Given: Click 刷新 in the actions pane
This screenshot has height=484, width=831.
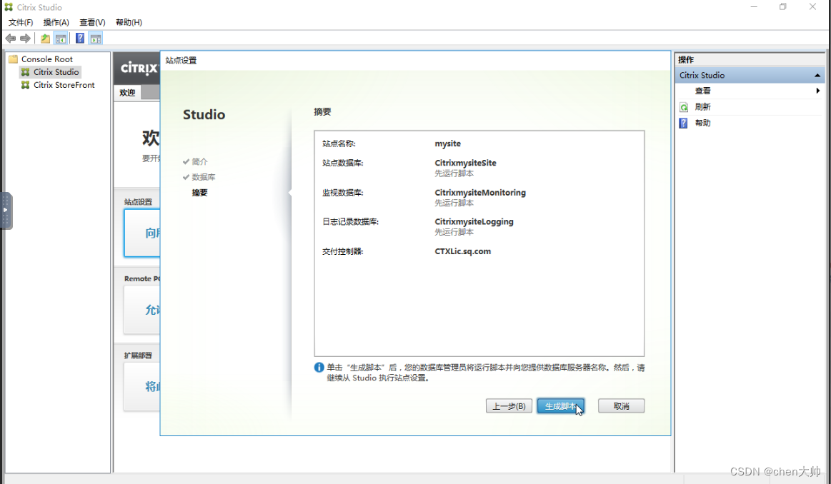Looking at the screenshot, I should click(x=703, y=107).
